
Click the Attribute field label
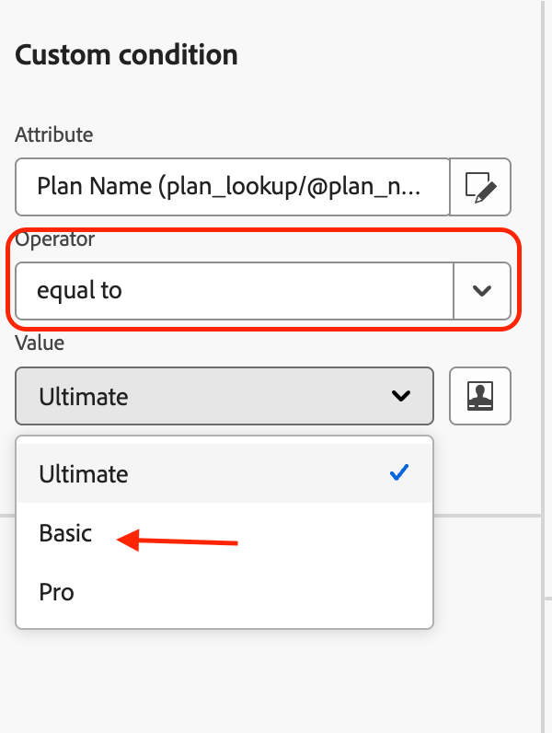click(53, 134)
